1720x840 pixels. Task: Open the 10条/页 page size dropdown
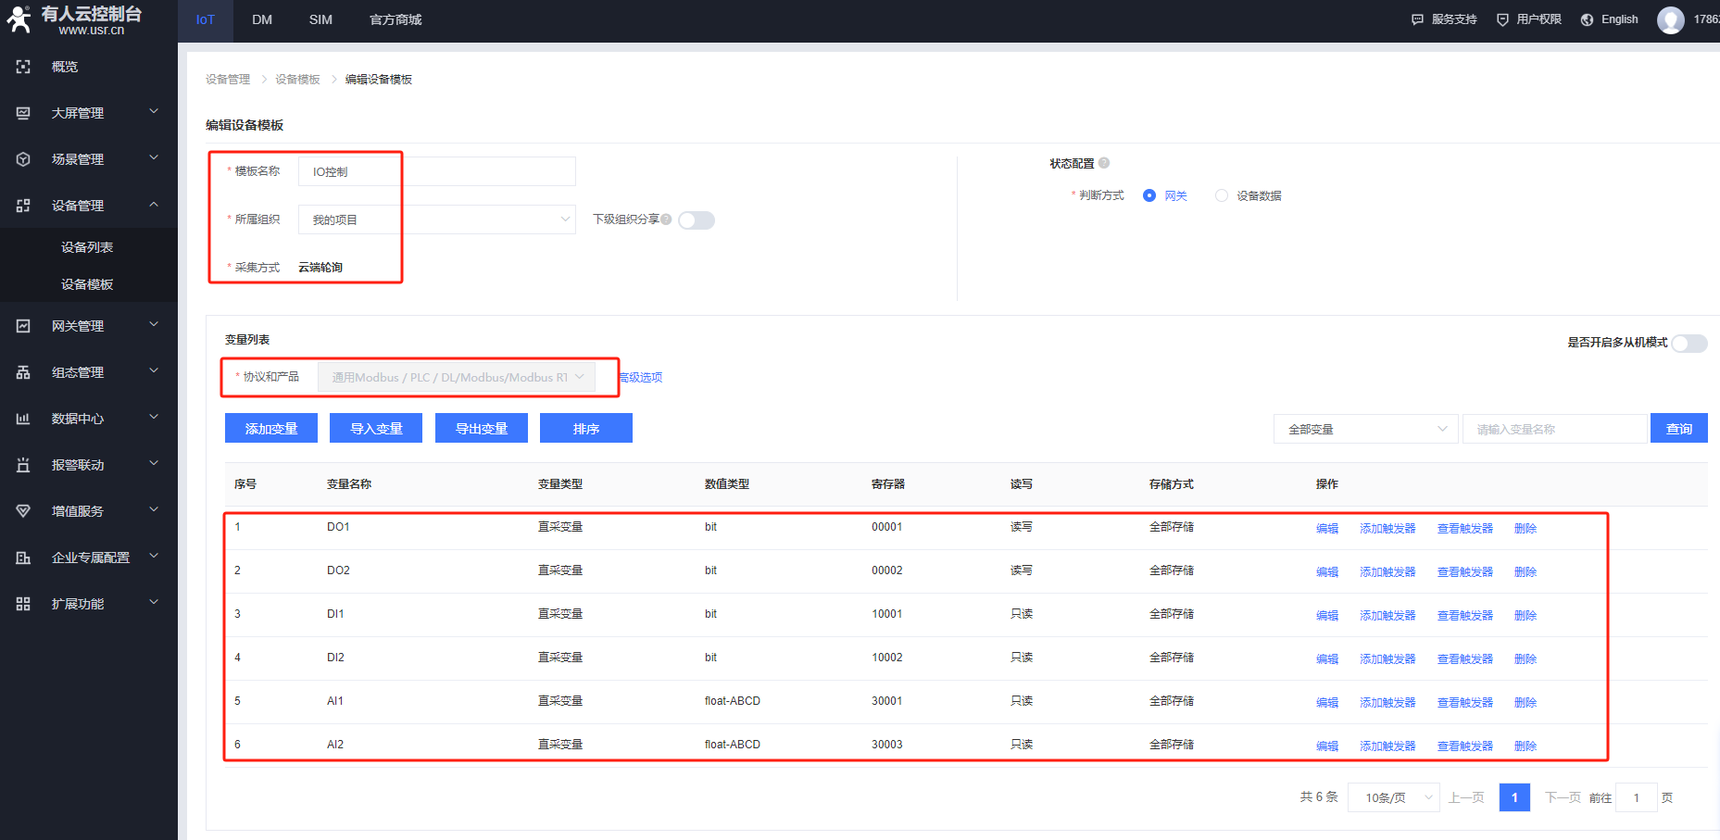(1393, 797)
